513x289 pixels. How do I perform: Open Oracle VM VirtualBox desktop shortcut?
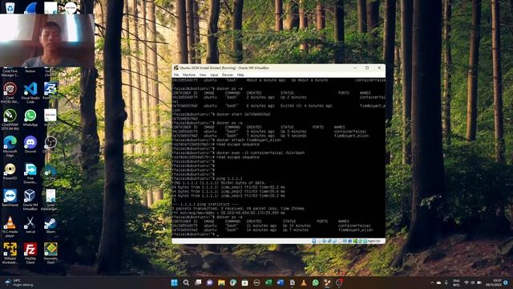click(x=30, y=200)
